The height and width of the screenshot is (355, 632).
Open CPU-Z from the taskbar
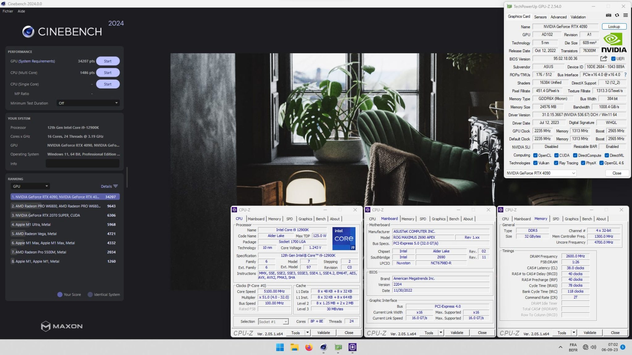coord(352,348)
